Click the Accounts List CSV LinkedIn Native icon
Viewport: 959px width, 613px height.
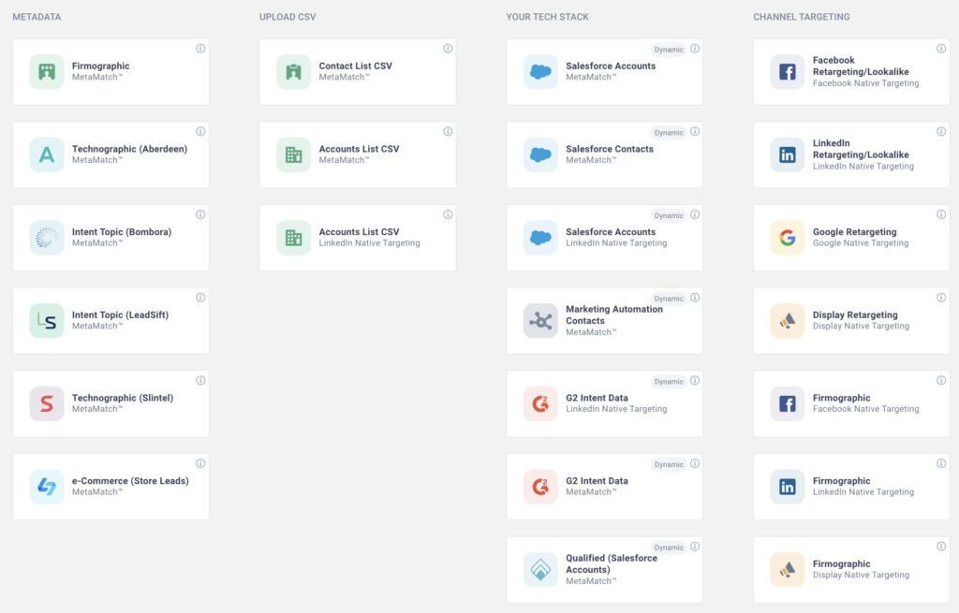tap(293, 238)
